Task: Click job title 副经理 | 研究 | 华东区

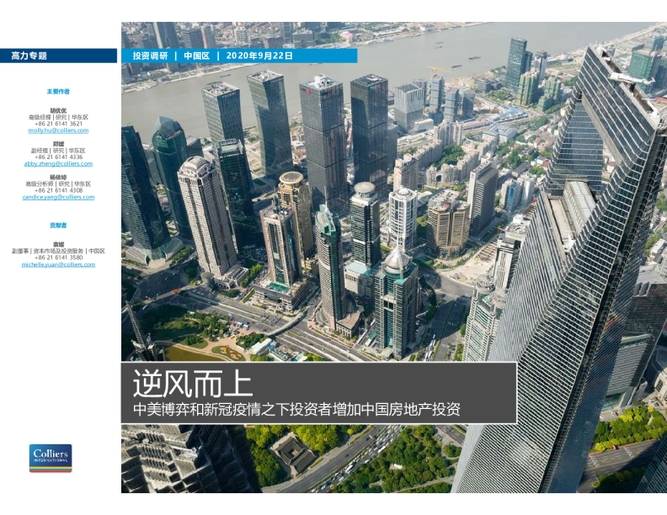Action: point(58,151)
